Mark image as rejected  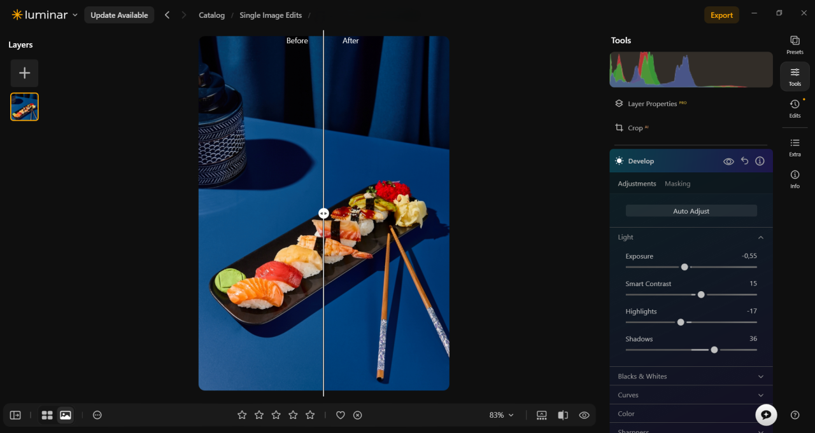point(358,415)
